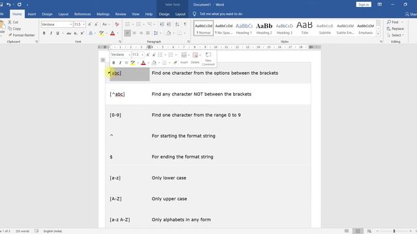The height and width of the screenshot is (234, 417).
Task: Apply the Heading 2 style
Action: coord(264,28)
